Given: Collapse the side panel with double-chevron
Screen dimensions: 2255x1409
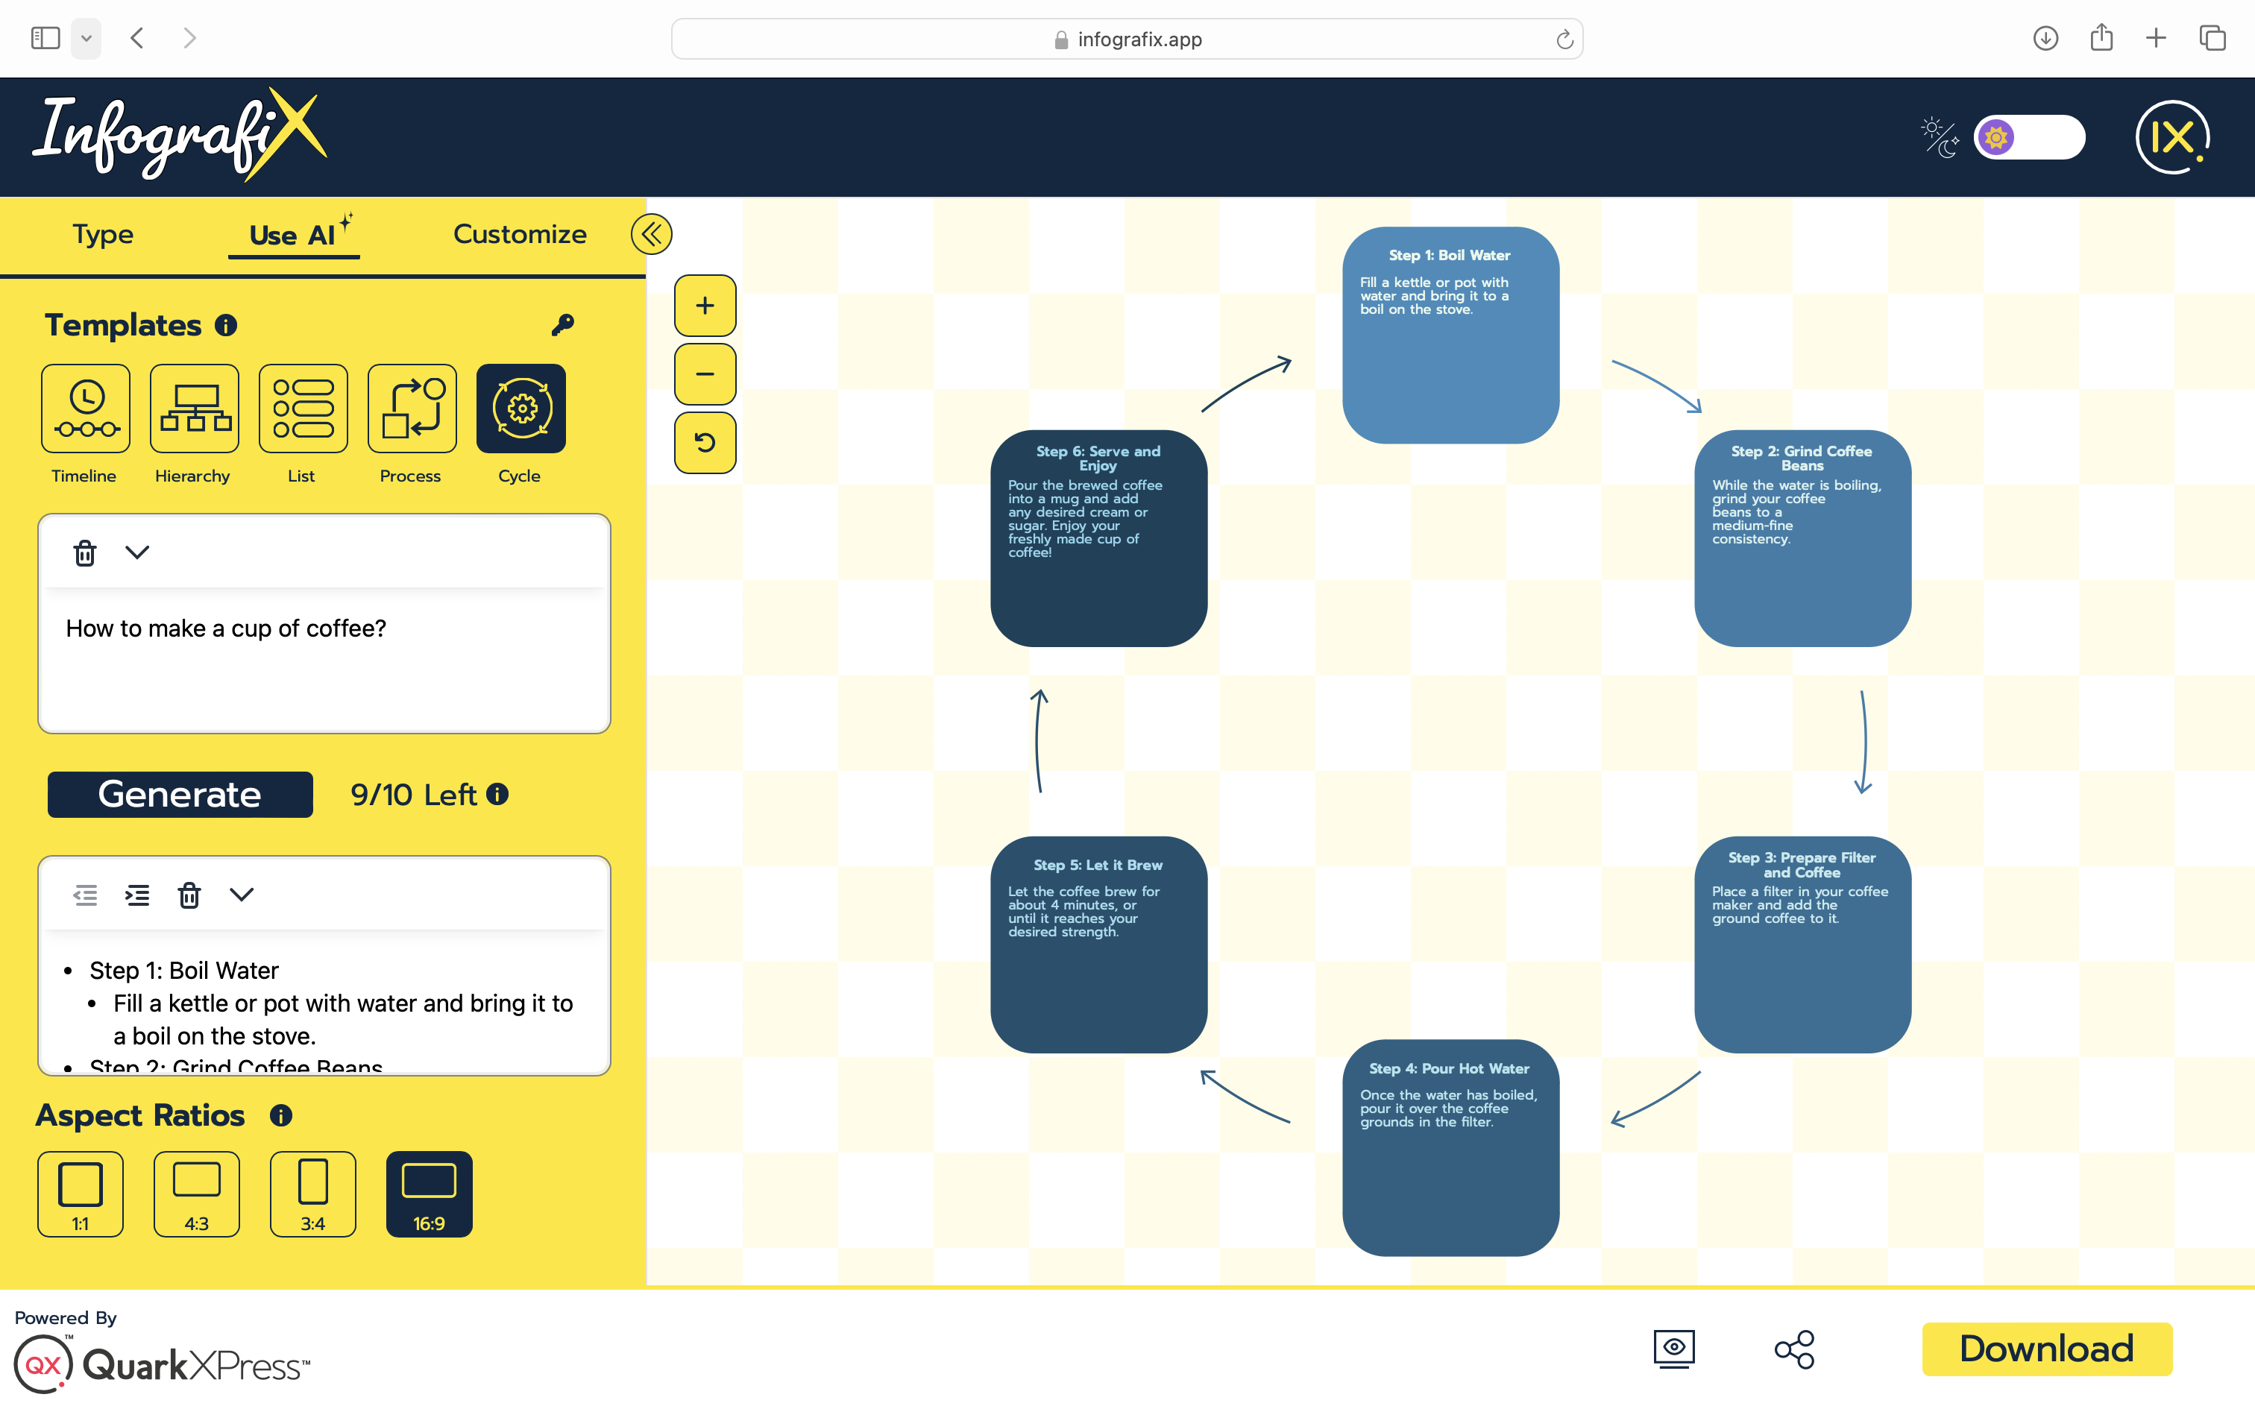Looking at the screenshot, I should [x=651, y=234].
